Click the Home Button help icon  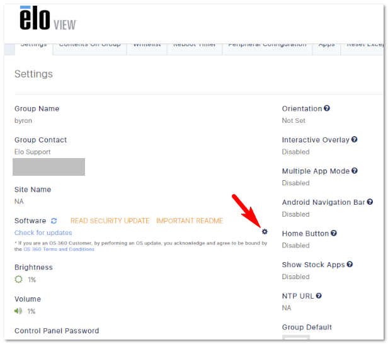pyautogui.click(x=334, y=233)
